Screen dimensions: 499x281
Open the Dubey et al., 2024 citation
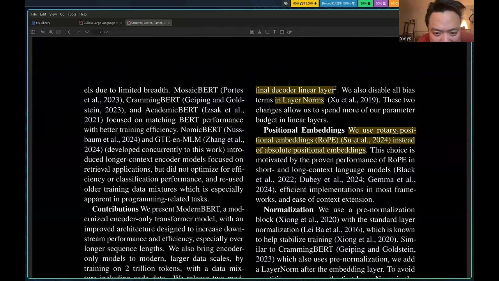pyautogui.click(x=331, y=180)
